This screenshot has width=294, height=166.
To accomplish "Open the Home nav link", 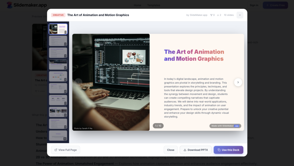I will (138, 5).
